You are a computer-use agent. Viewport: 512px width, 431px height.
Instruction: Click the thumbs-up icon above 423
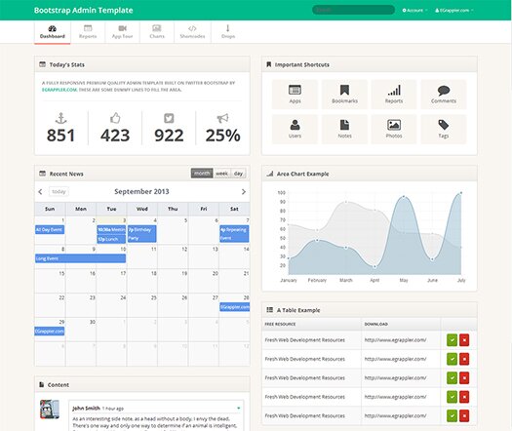115,118
